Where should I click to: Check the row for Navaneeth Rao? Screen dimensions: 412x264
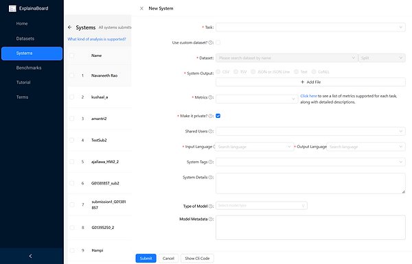point(71,75)
